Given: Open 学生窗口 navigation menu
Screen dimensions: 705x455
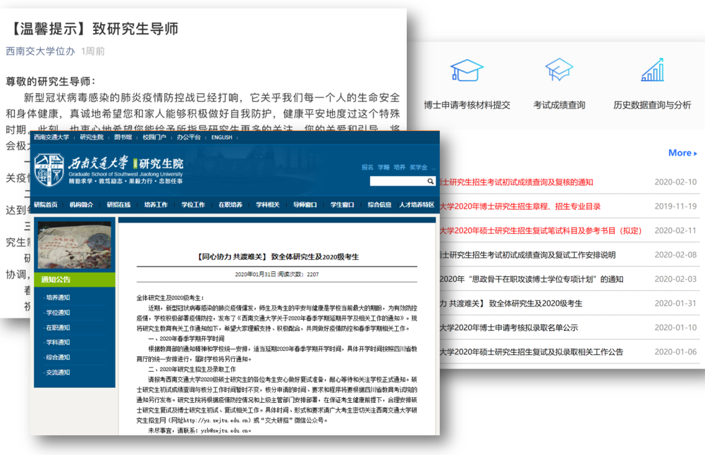Looking at the screenshot, I should (x=343, y=205).
